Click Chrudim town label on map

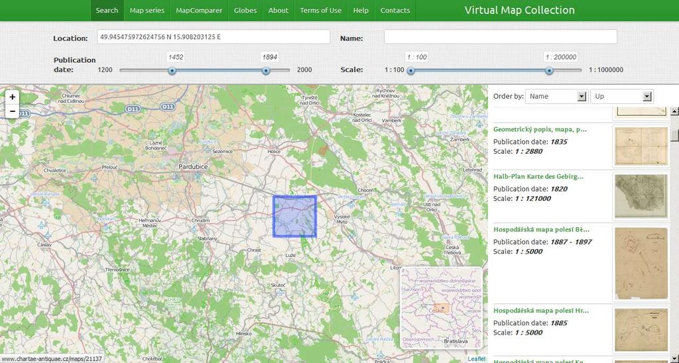200,220
